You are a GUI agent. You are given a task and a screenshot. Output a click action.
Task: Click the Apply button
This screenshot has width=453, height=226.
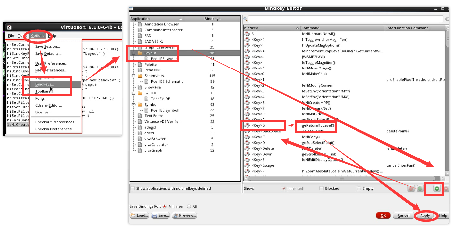[425, 215]
